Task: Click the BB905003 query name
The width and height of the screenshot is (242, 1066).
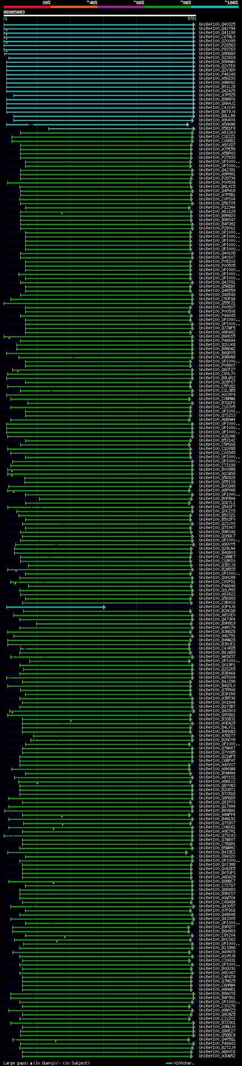Action: [14, 12]
